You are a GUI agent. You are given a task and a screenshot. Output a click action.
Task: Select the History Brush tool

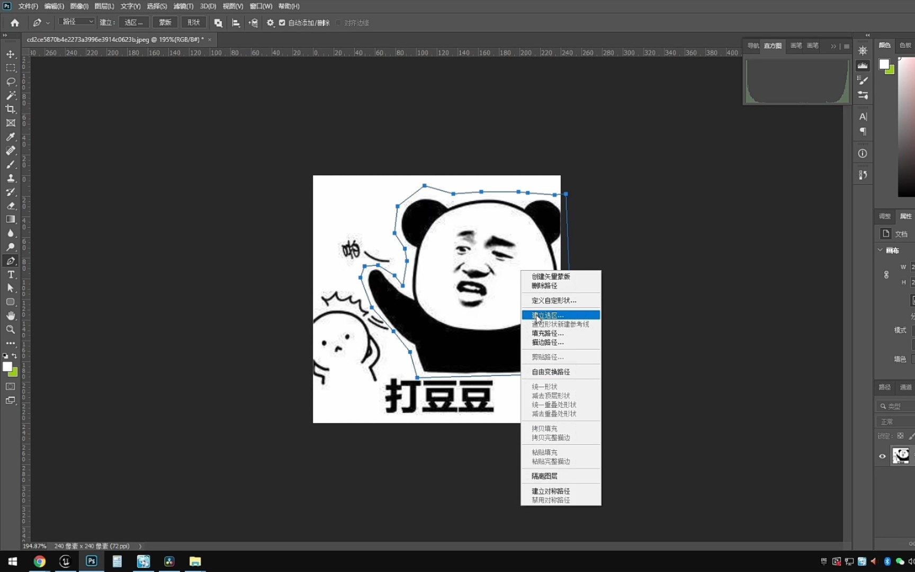(11, 192)
